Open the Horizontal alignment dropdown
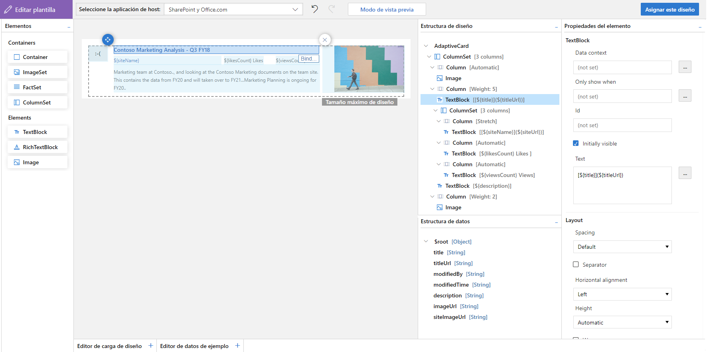Screen dimensions: 707x352 (622, 294)
